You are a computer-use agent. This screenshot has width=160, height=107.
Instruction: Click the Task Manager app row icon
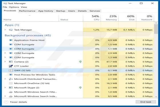[x=11, y=30]
